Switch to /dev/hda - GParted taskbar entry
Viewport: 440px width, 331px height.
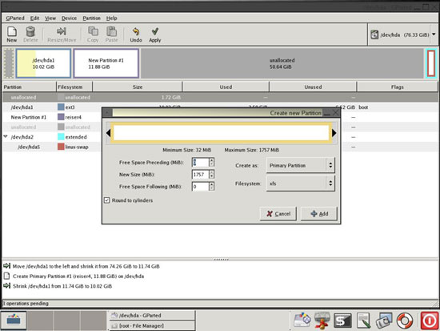pos(152,315)
